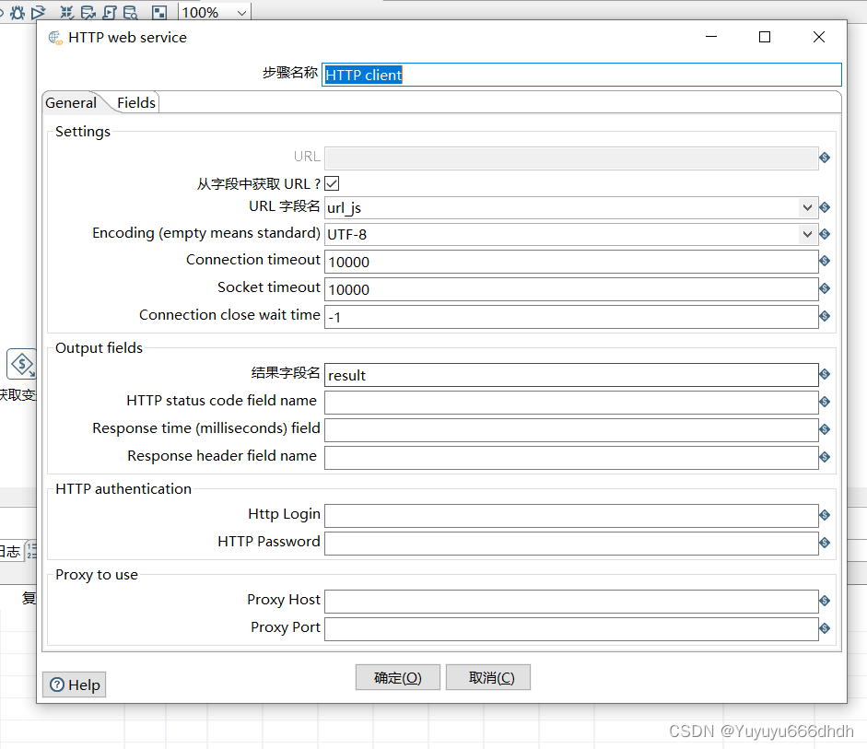Viewport: 867px width, 749px height.
Task: Switch to the Fields tab
Action: tap(135, 102)
